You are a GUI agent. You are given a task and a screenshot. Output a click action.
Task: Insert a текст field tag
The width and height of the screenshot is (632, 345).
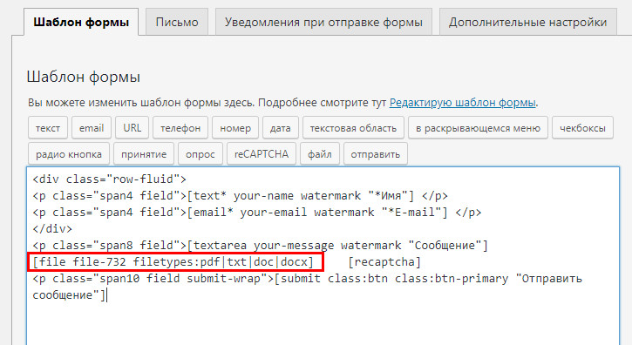tap(48, 128)
